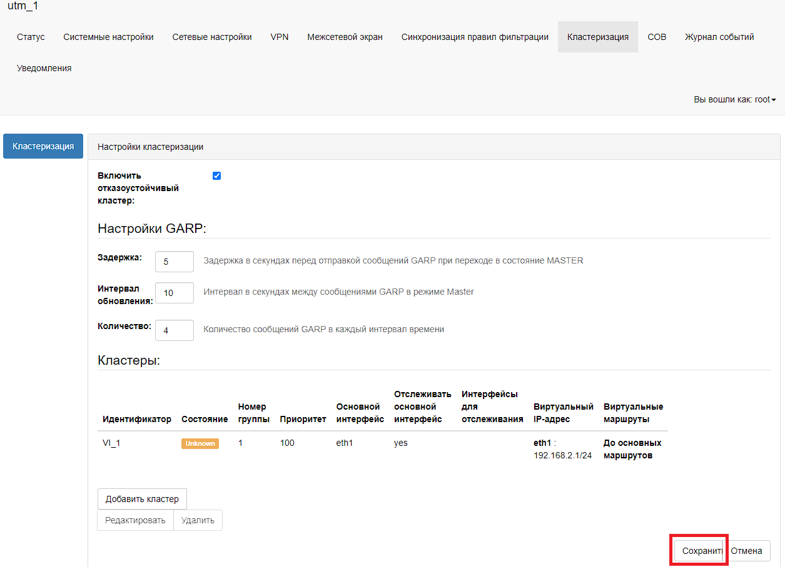Select Кластеризация in the left sidebar
Screen dimensions: 785x567
tap(43, 146)
